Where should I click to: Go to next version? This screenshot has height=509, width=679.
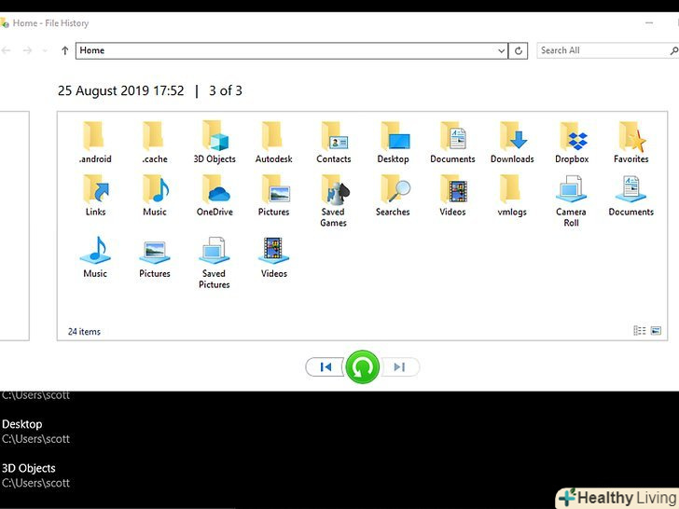(399, 367)
